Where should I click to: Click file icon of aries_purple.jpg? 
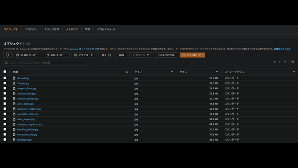[x=14, y=119]
